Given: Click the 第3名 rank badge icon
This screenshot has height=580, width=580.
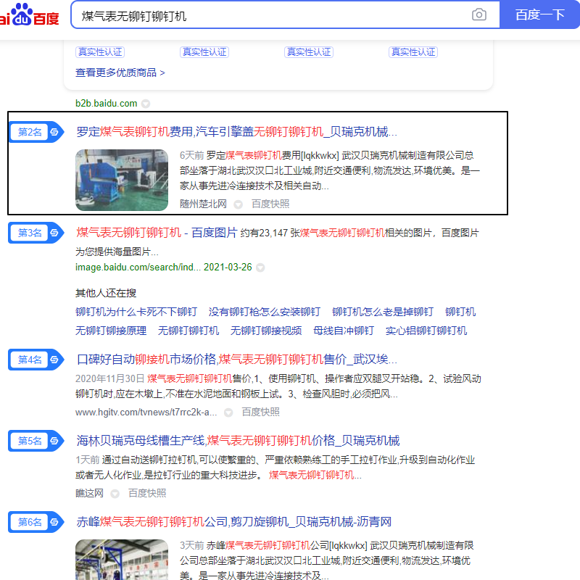Looking at the screenshot, I should click(36, 233).
